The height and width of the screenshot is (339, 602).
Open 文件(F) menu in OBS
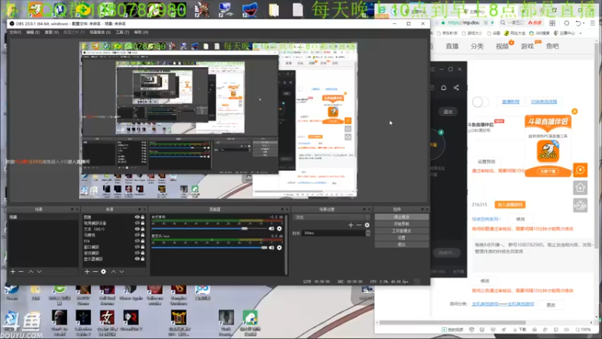click(x=15, y=32)
